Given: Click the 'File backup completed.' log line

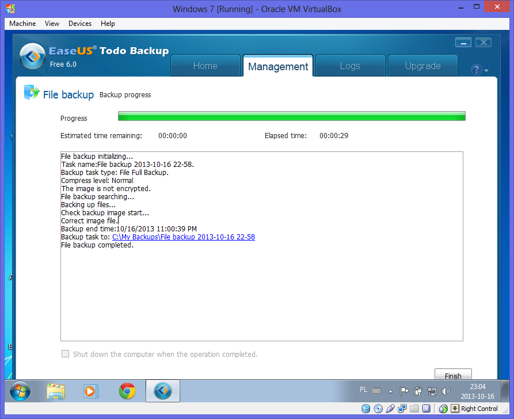Looking at the screenshot, I should (x=97, y=245).
